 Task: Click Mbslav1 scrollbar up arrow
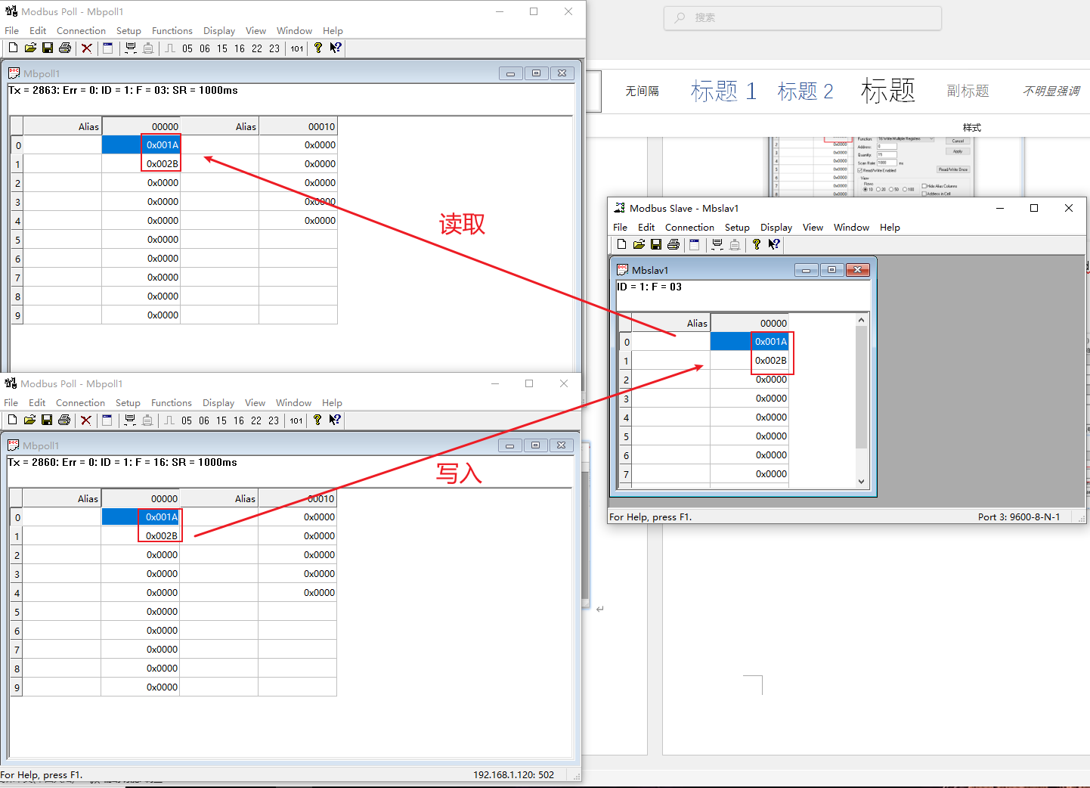pyautogui.click(x=861, y=320)
